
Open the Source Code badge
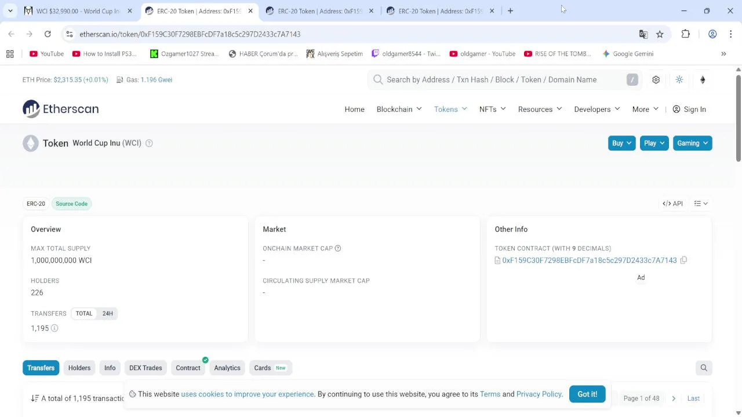point(71,204)
